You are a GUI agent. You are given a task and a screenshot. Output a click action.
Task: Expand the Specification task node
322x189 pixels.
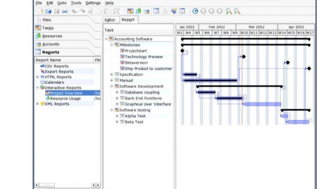point(112,75)
